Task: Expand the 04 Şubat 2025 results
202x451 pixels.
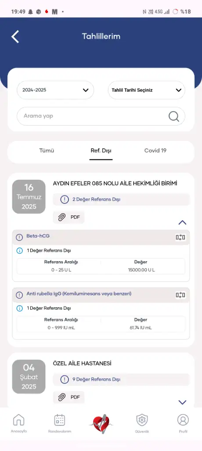Action: (x=183, y=402)
